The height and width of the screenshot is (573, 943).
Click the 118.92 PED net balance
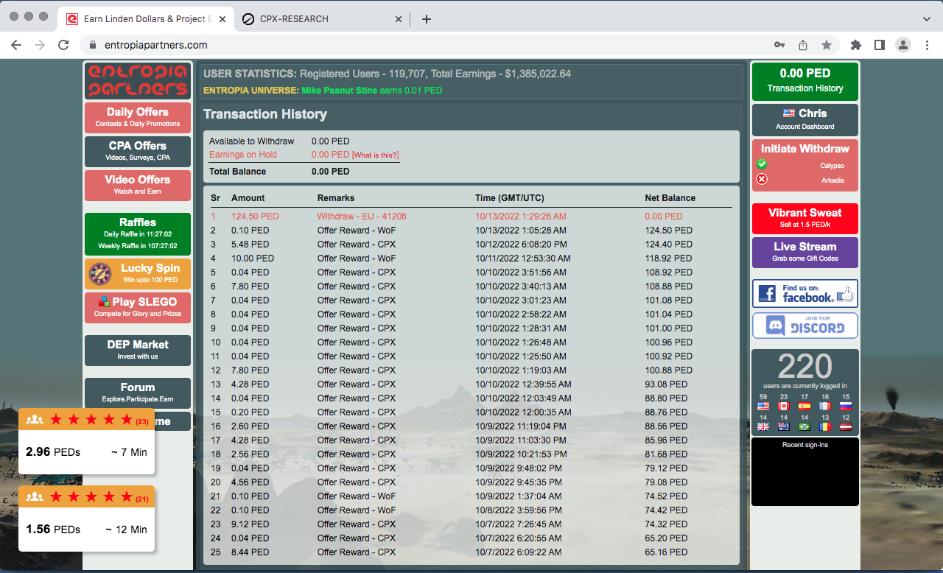tap(668, 259)
